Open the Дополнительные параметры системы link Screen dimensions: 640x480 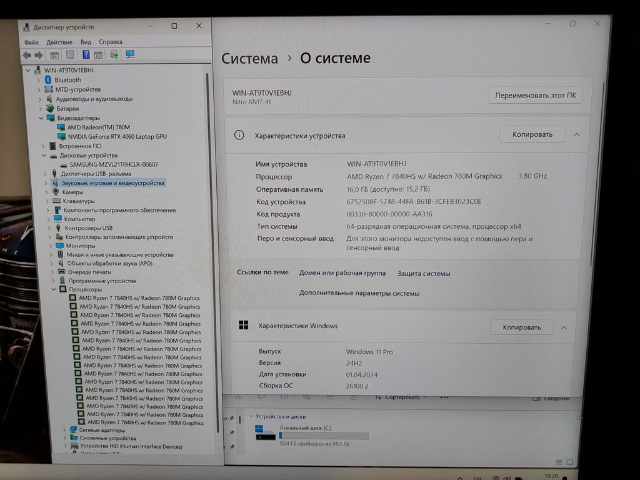pos(359,293)
